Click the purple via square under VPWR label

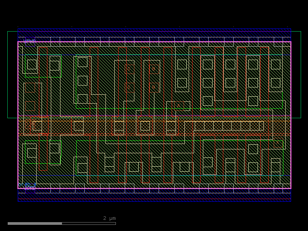30,44
